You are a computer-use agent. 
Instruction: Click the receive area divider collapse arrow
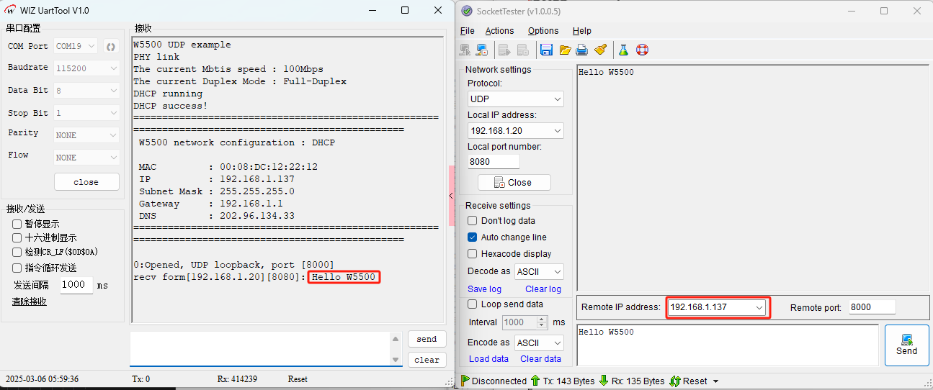coord(451,196)
